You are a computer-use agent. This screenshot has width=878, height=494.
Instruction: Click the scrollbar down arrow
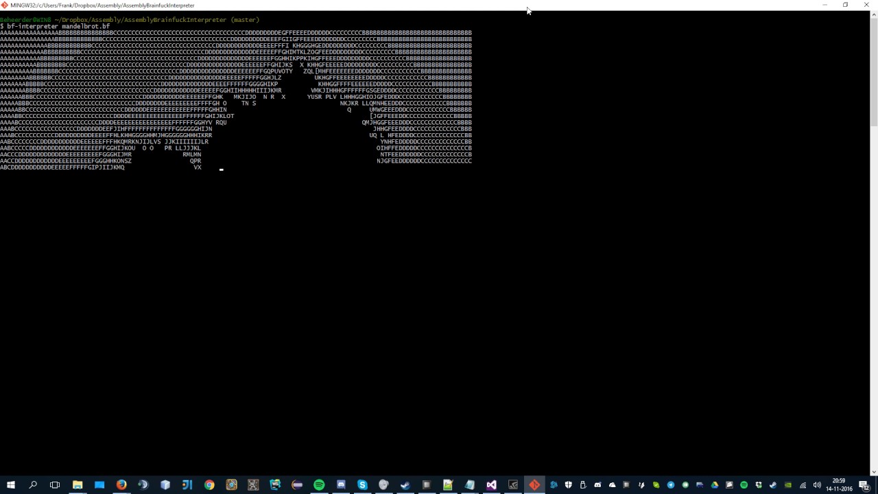[874, 472]
